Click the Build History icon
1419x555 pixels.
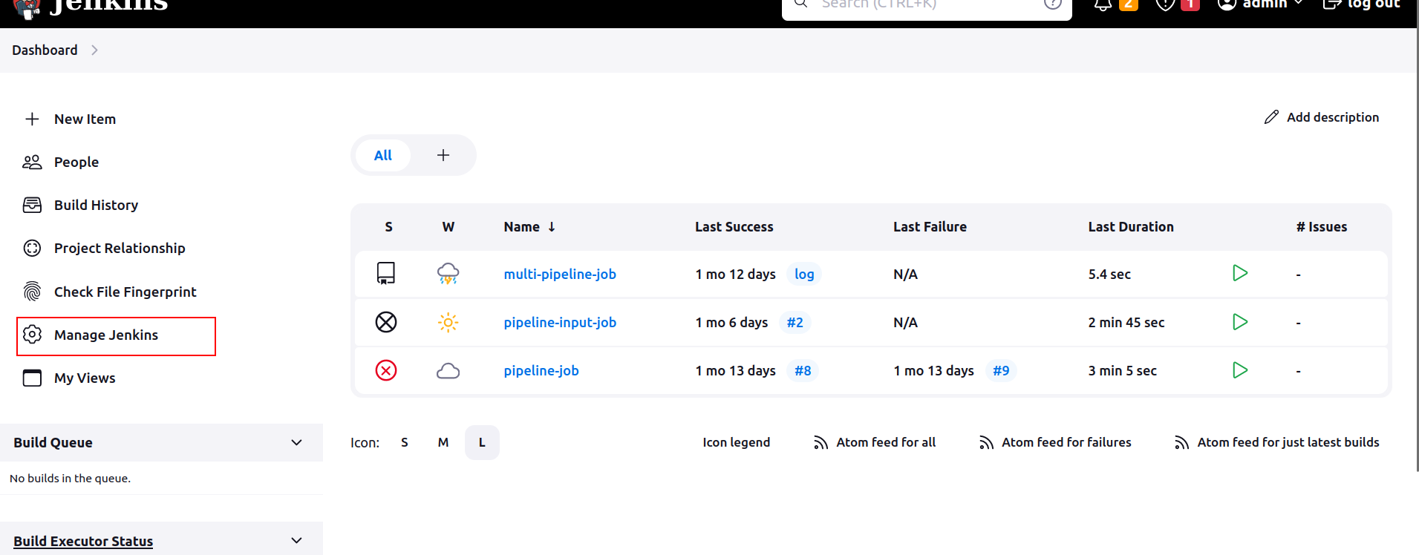32,205
